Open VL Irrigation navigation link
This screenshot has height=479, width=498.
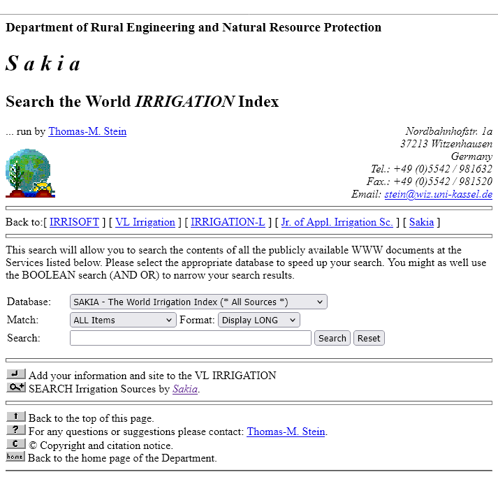click(145, 222)
